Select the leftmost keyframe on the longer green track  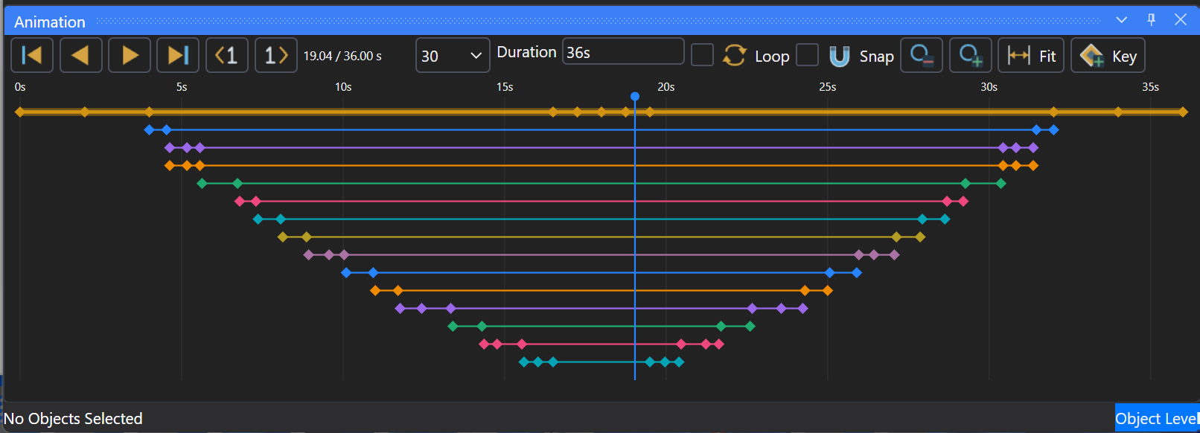tap(202, 184)
